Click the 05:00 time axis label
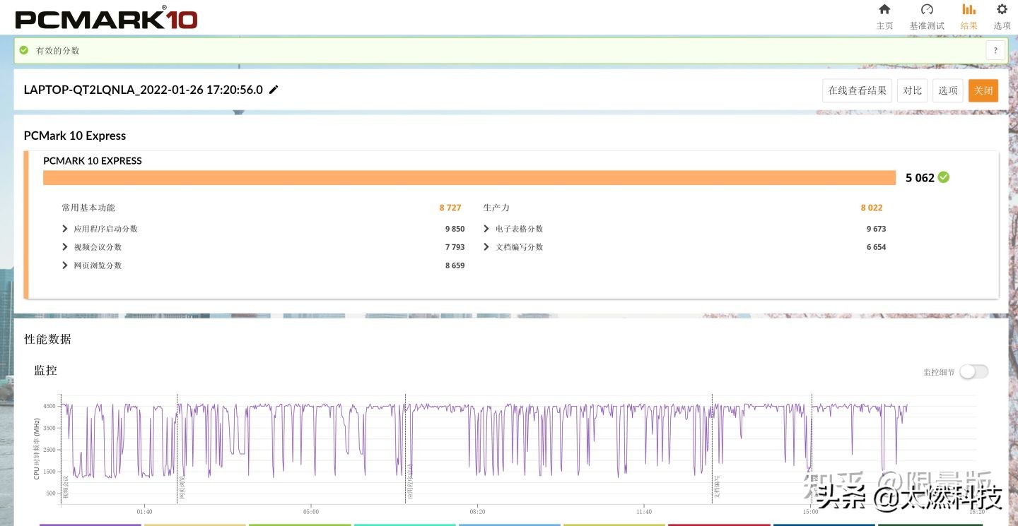The image size is (1018, 526). tap(311, 511)
